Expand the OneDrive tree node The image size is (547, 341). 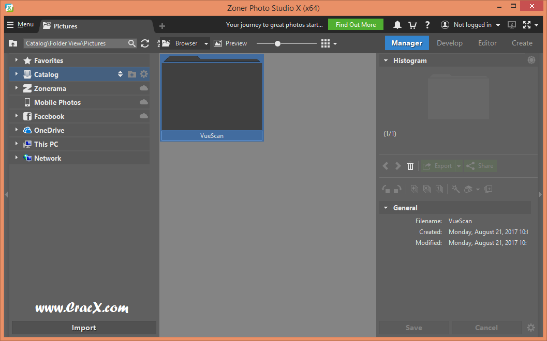point(16,130)
